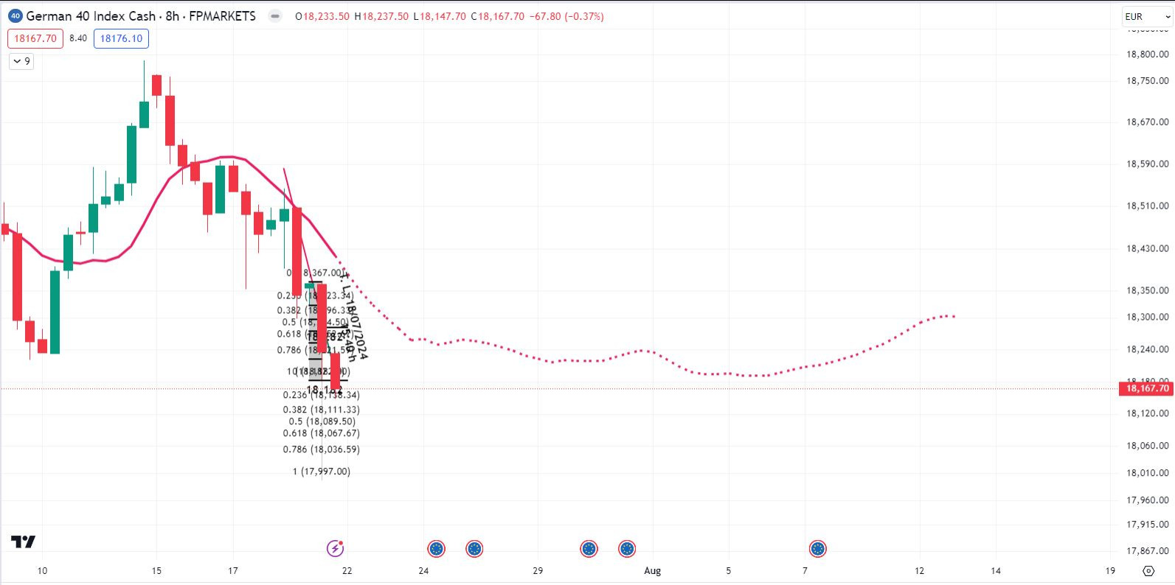The height and width of the screenshot is (585, 1175).
Task: Open the EUR currency dropdown
Action: pyautogui.click(x=1145, y=16)
